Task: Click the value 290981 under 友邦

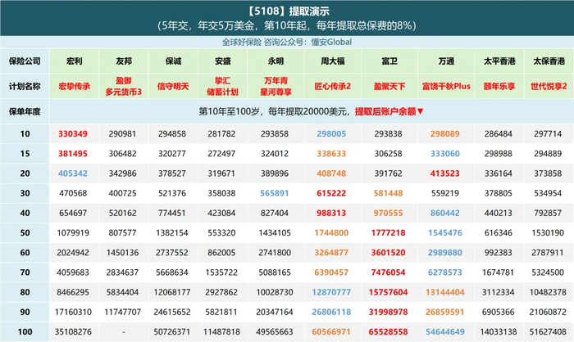Action: tap(122, 133)
